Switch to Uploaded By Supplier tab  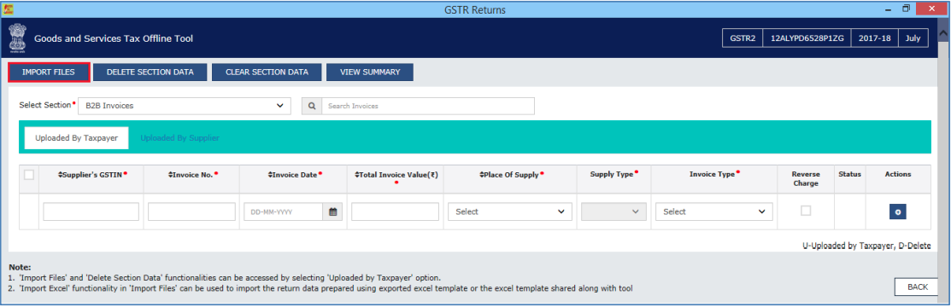pos(179,138)
